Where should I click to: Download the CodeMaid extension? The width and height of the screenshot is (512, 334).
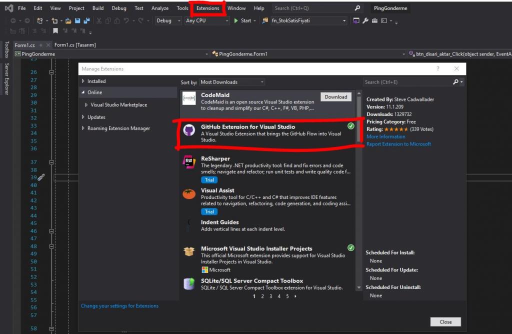[x=335, y=96]
